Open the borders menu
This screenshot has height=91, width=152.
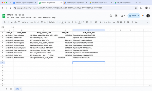(87, 22)
